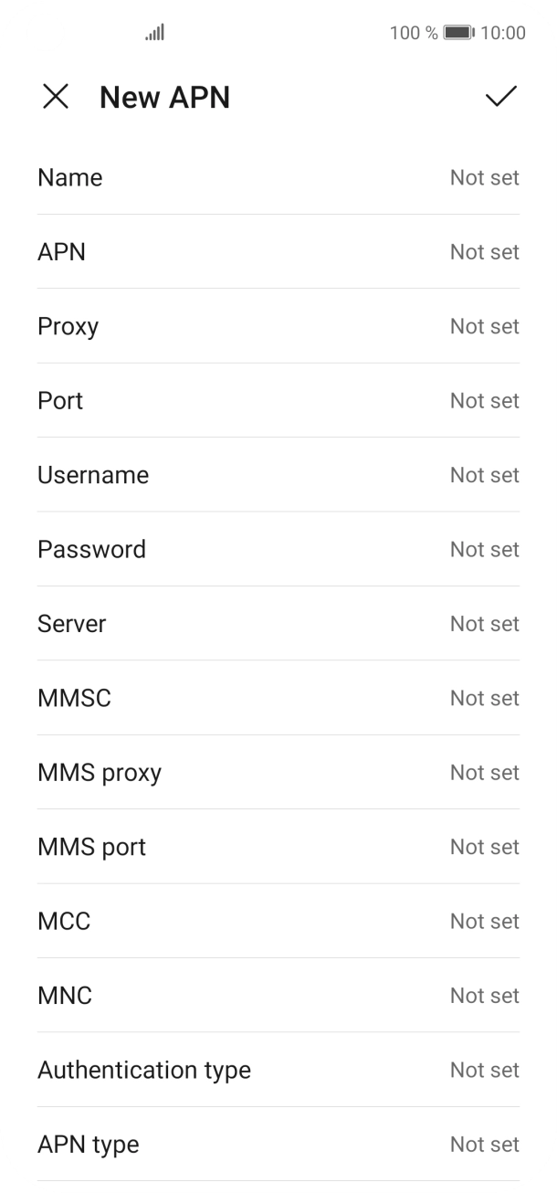Open the MNC field
557x1193 pixels.
coord(278,996)
